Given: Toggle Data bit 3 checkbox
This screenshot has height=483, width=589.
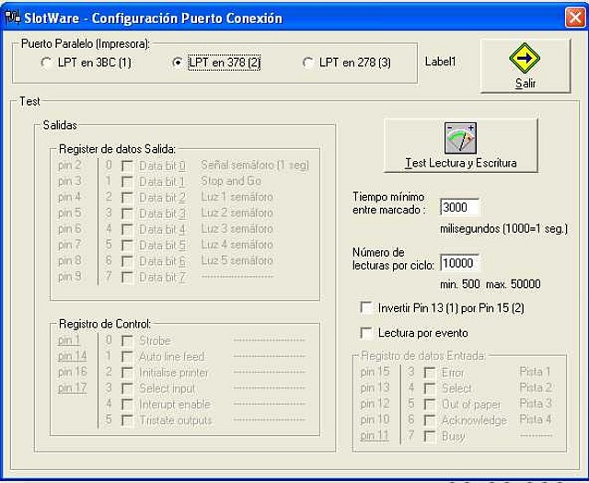Looking at the screenshot, I should tap(127, 213).
